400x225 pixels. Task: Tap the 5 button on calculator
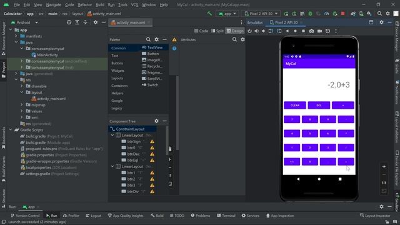[x=310, y=133]
